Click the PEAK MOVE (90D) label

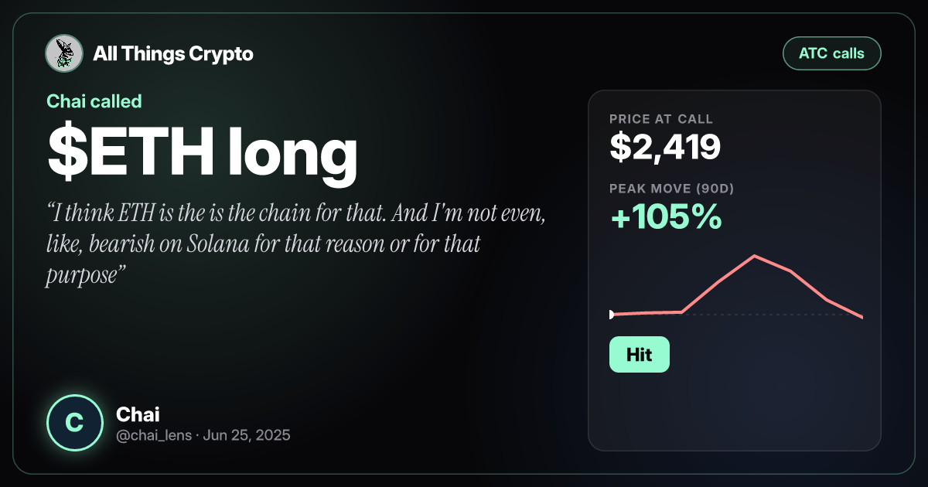pos(670,188)
